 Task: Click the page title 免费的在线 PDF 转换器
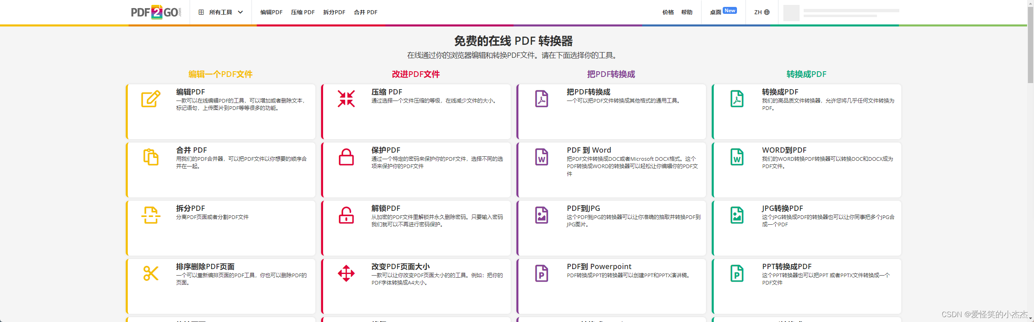tap(513, 41)
